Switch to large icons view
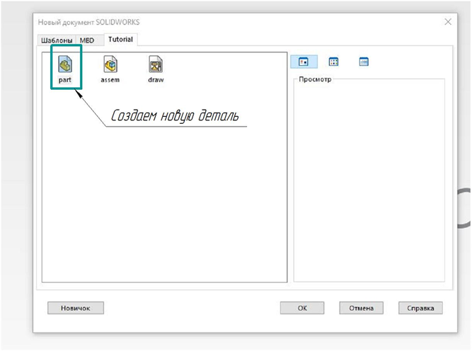472x351 pixels. click(304, 62)
